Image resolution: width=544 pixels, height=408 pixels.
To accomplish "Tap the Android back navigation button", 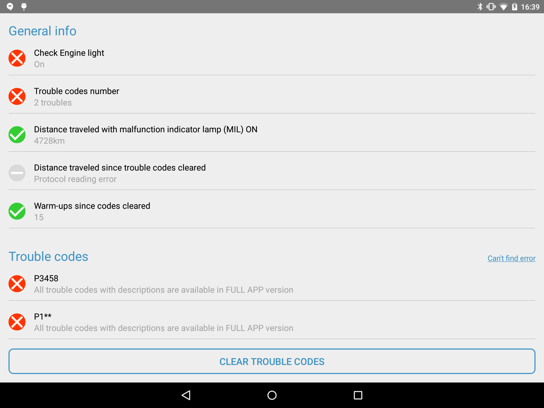I will click(x=186, y=395).
